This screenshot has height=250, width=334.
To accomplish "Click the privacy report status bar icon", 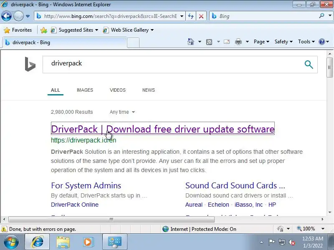I will click(280, 229).
